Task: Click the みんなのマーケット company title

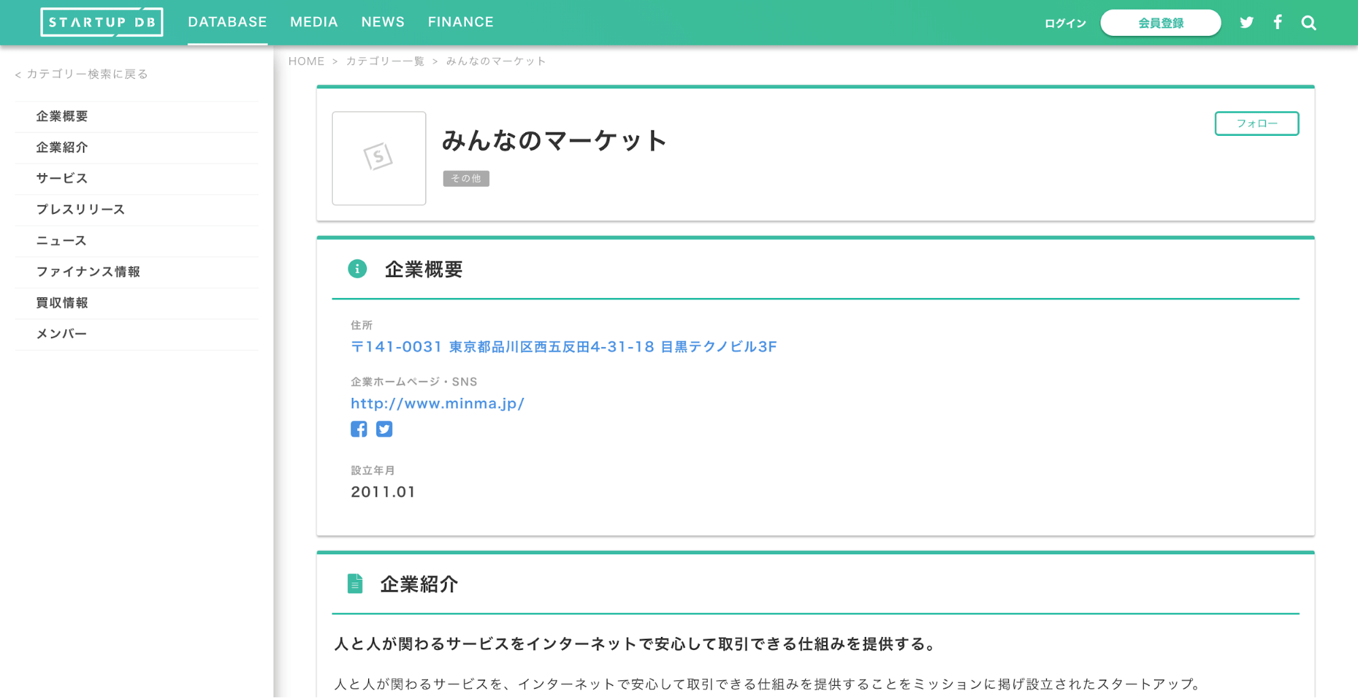Action: (x=554, y=141)
